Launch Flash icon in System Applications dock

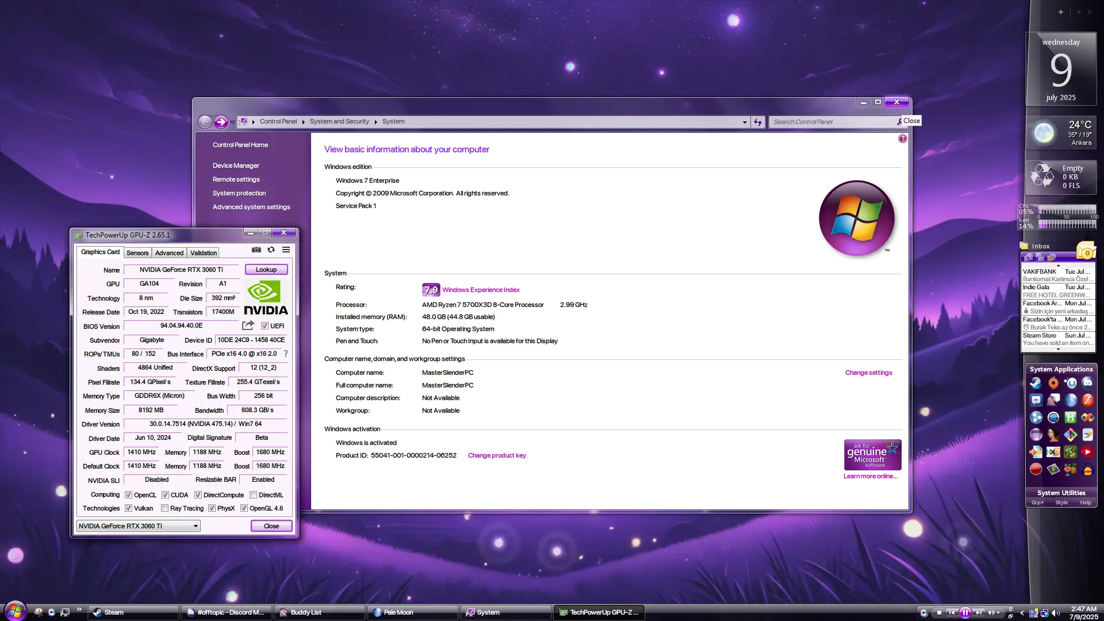pyautogui.click(x=1087, y=400)
